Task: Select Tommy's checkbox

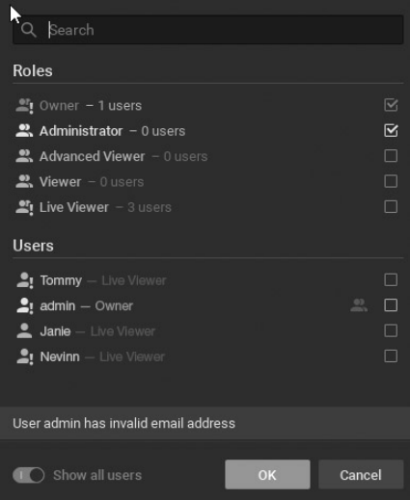Action: click(391, 279)
